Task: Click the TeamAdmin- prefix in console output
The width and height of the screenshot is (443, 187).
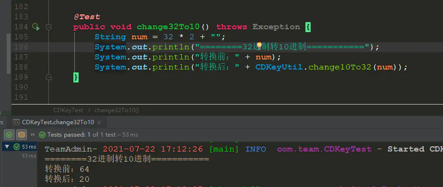Action: coord(71,149)
